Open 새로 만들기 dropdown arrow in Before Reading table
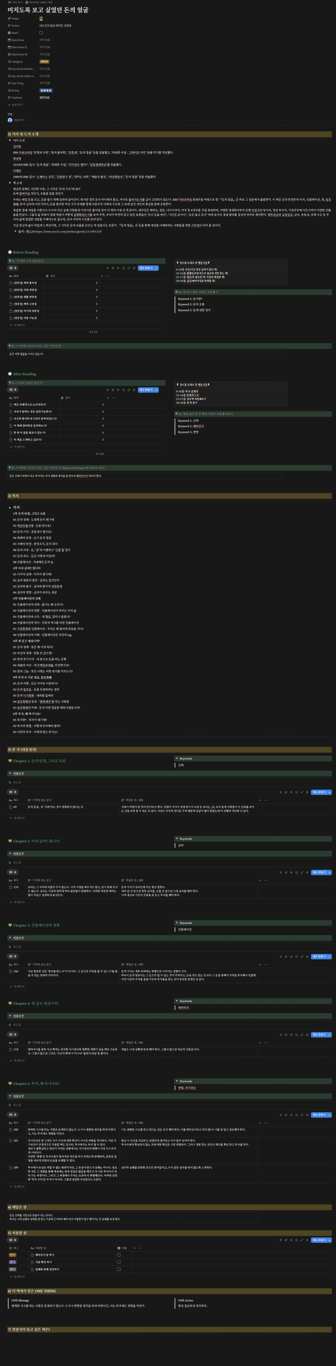 156,268
